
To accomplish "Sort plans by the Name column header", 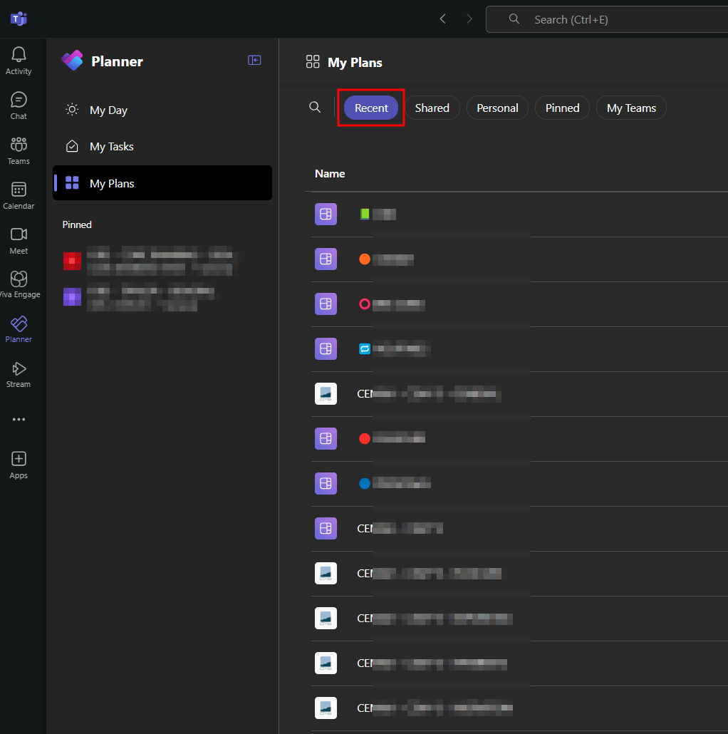I will [330, 173].
